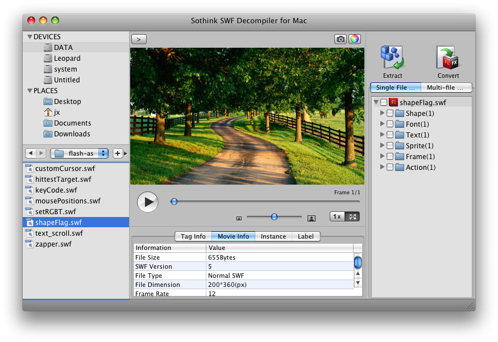This screenshot has height=342, width=498.
Task: Click the info table scrollbar thumb
Action: click(358, 262)
